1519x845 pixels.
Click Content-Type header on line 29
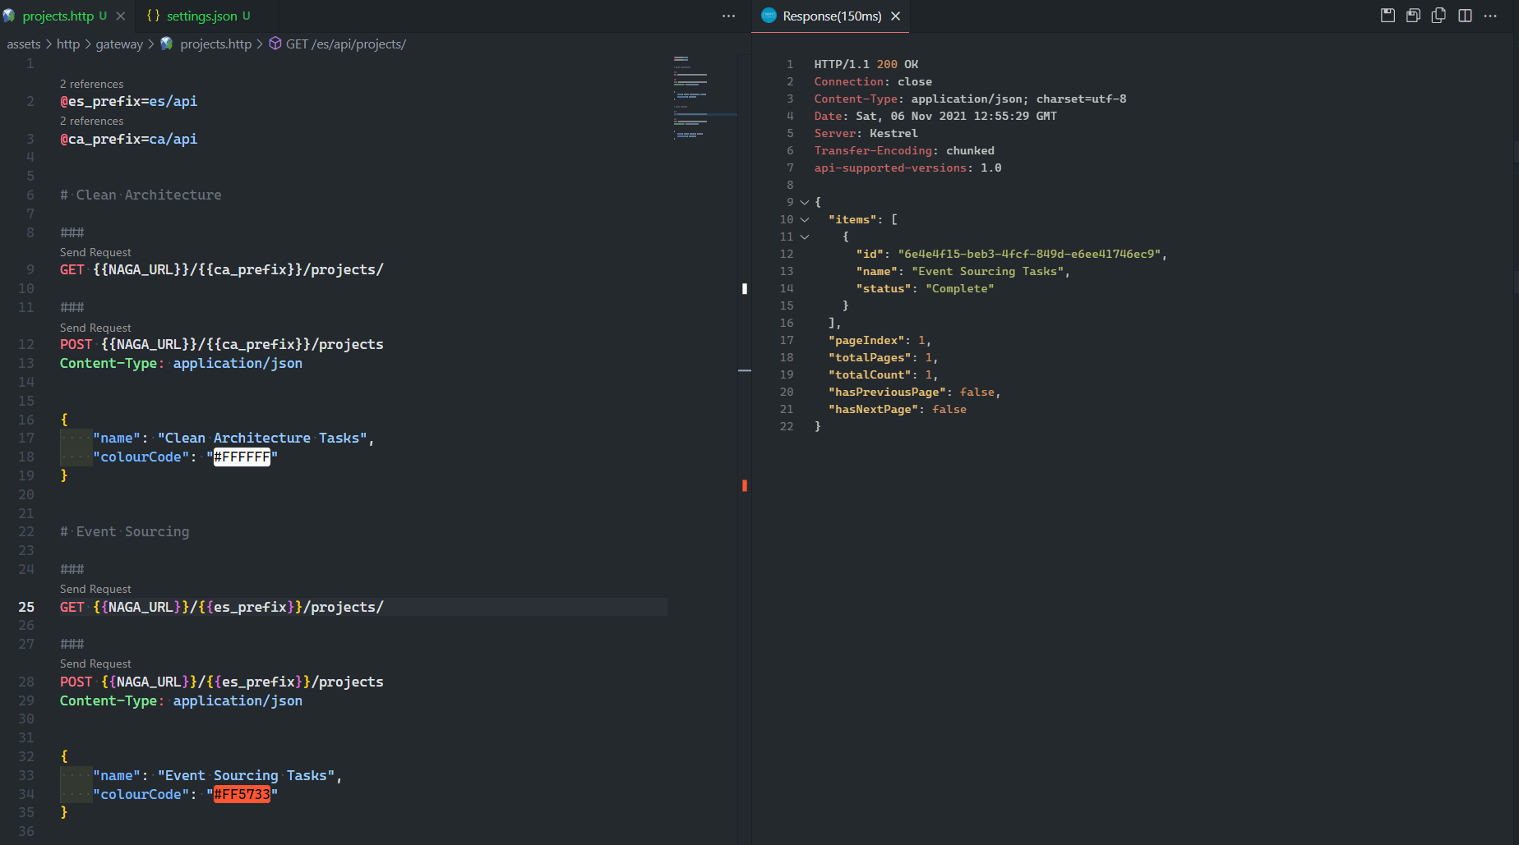click(181, 700)
